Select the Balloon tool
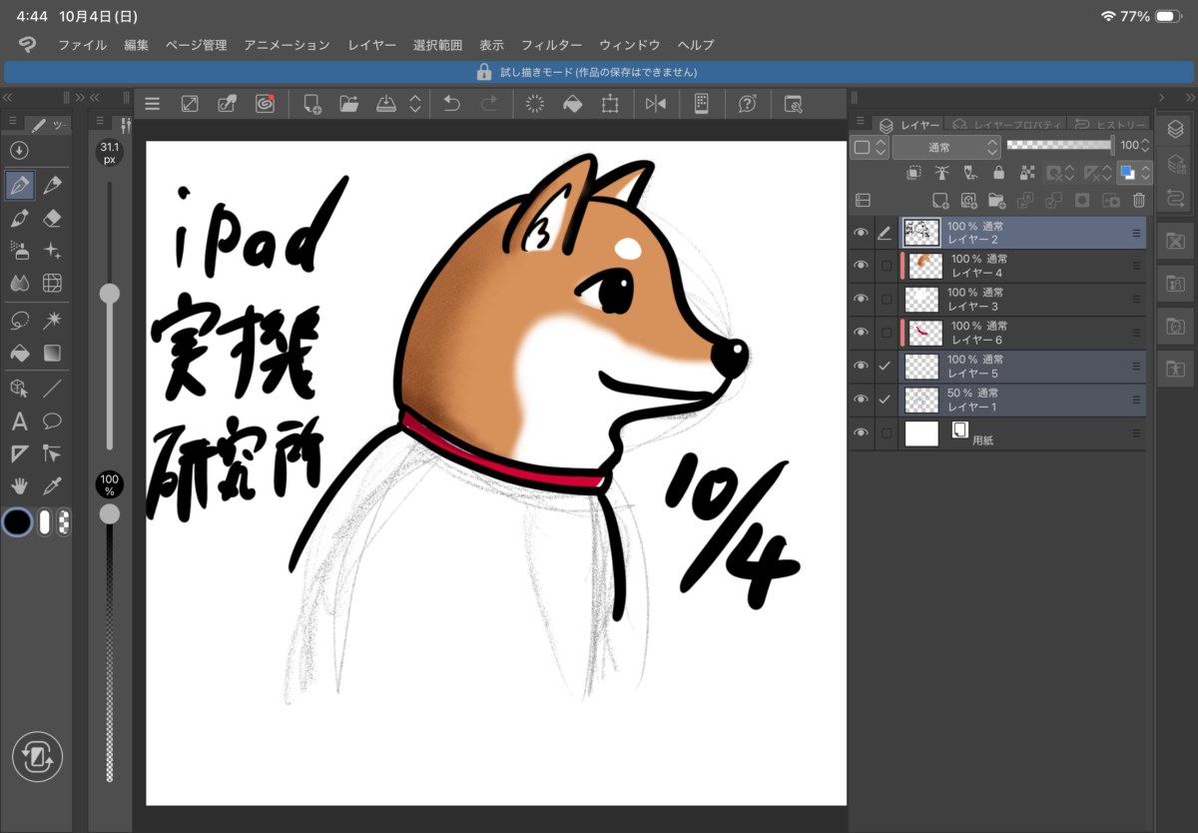 tap(53, 420)
